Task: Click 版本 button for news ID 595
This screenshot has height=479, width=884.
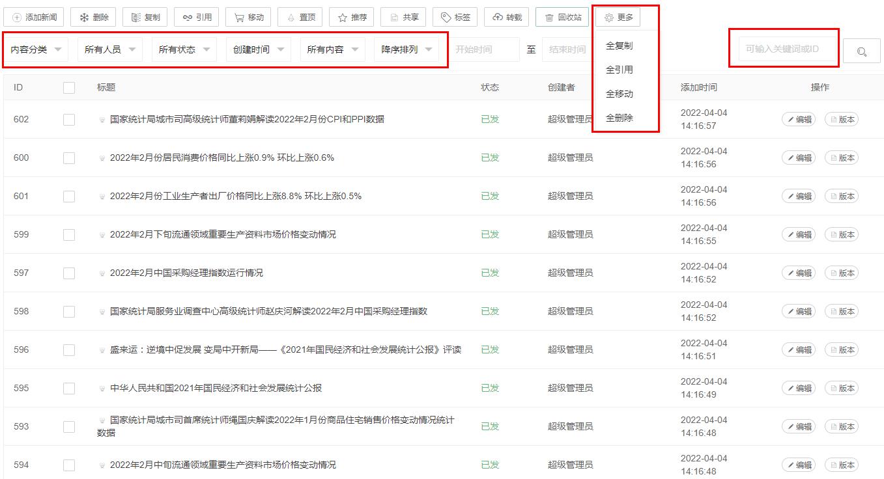Action: click(841, 389)
